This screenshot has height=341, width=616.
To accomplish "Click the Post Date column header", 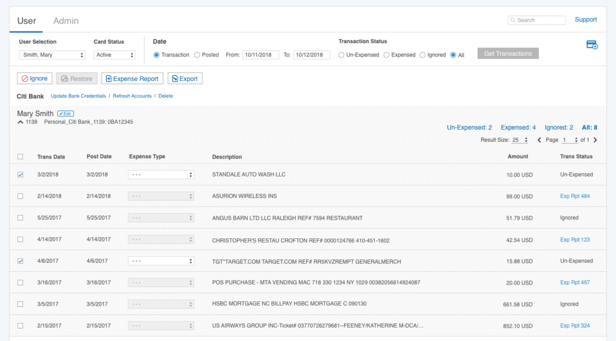I will 99,156.
